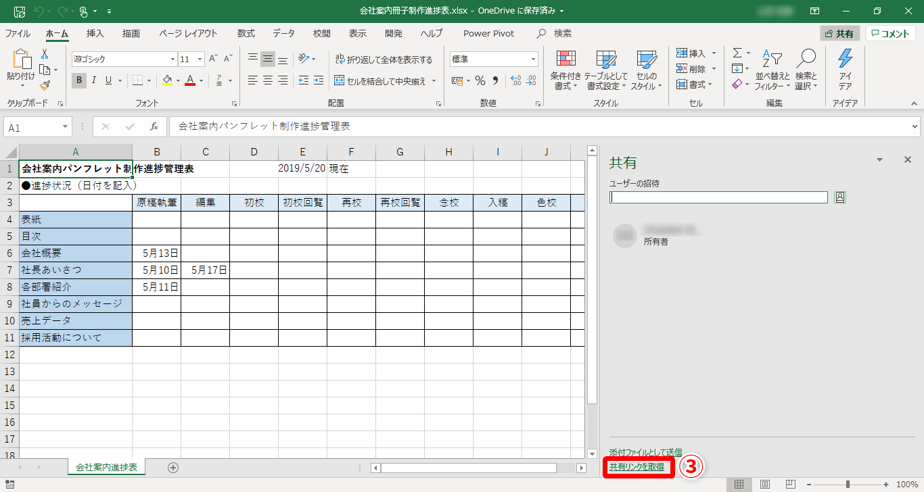
Task: Apply percent style with the % icon
Action: pos(480,80)
